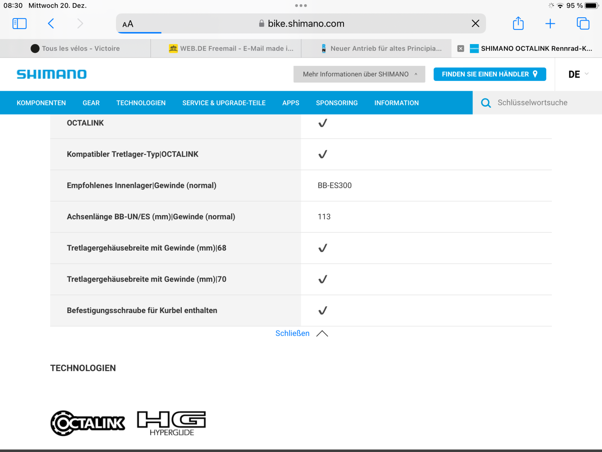The height and width of the screenshot is (452, 602).
Task: Open the DE language selector
Action: point(578,74)
